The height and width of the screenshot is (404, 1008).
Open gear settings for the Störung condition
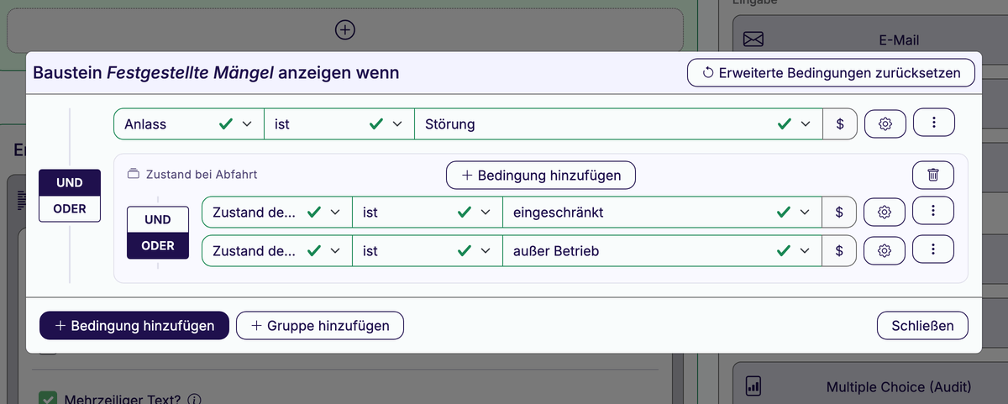pyautogui.click(x=885, y=123)
